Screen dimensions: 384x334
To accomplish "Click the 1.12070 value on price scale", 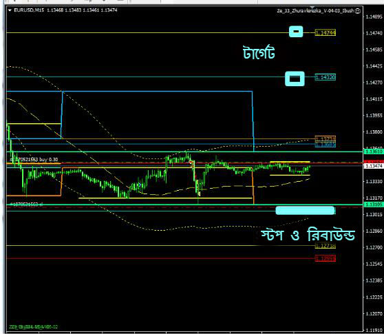I will point(374,313).
